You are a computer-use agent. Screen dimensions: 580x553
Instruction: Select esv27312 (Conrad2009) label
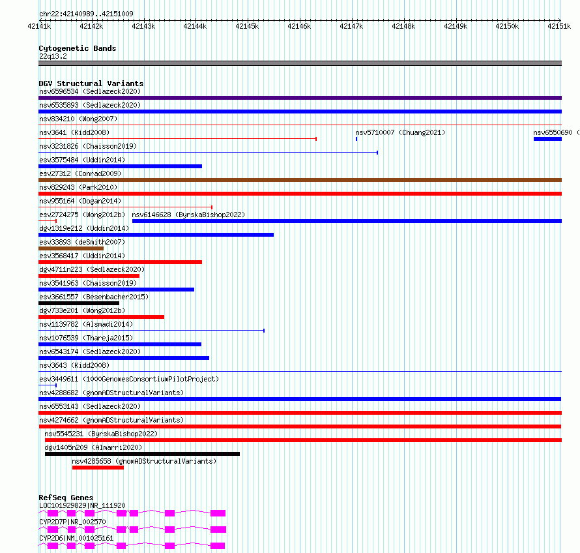tap(80, 173)
